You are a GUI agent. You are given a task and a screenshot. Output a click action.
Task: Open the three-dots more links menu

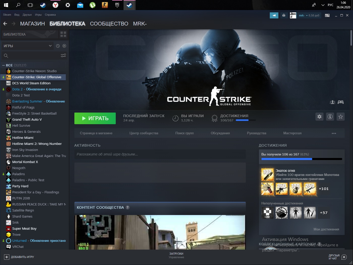tap(334, 133)
